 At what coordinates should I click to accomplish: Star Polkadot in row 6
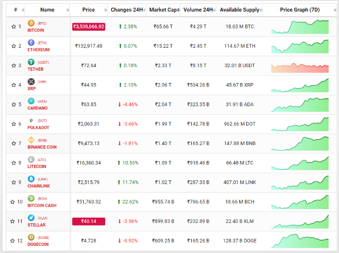(x=14, y=124)
